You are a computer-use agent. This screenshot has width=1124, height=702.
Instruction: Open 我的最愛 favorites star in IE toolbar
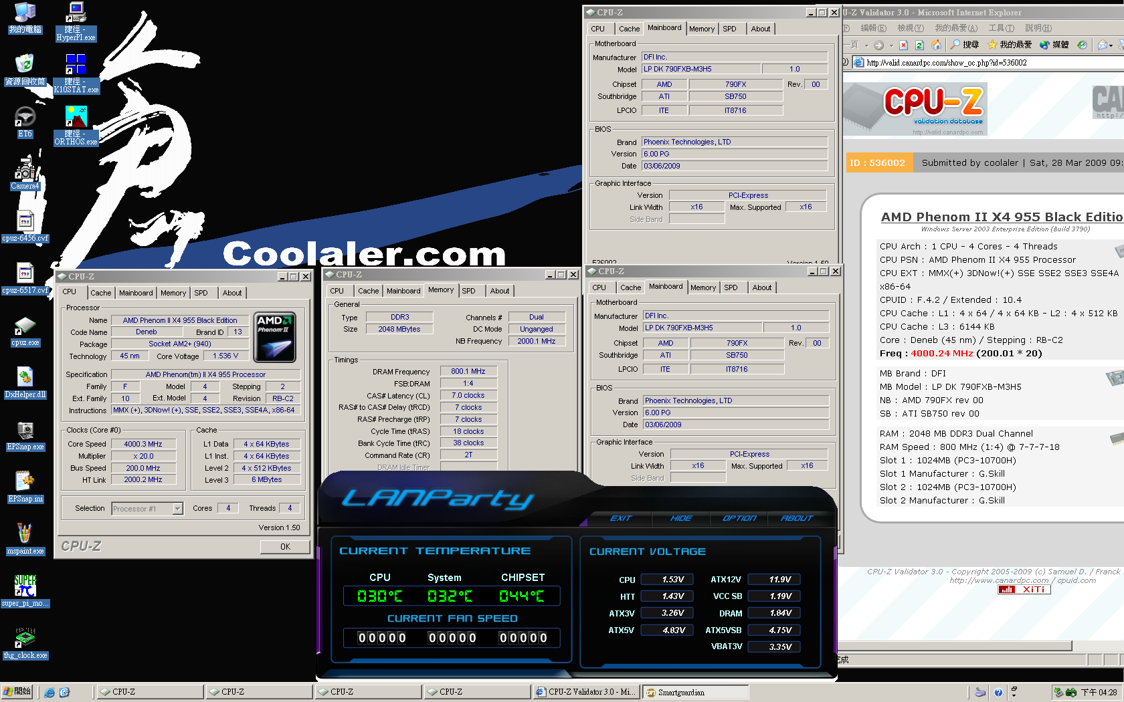tap(1010, 45)
